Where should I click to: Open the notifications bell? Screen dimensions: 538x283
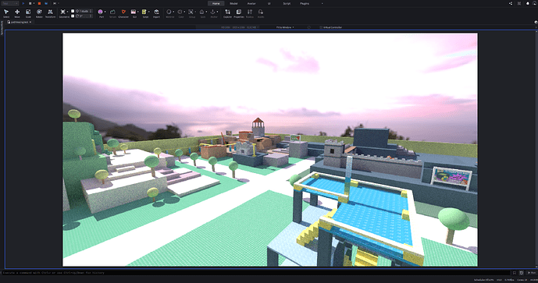(x=528, y=3)
